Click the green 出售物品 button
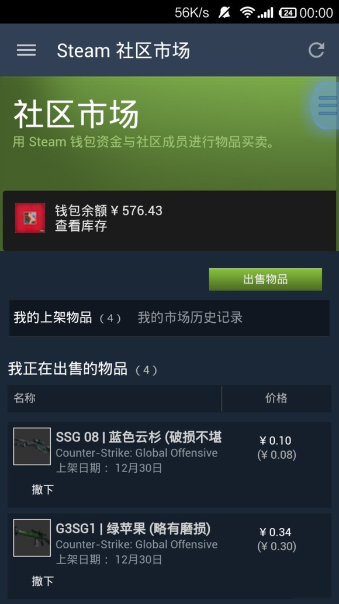 265,279
